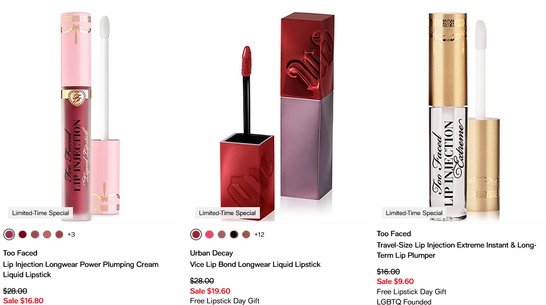Image resolution: width=546 pixels, height=305 pixels.
Task: Choose the black Urban Decay shade swatch
Action: 234,234
